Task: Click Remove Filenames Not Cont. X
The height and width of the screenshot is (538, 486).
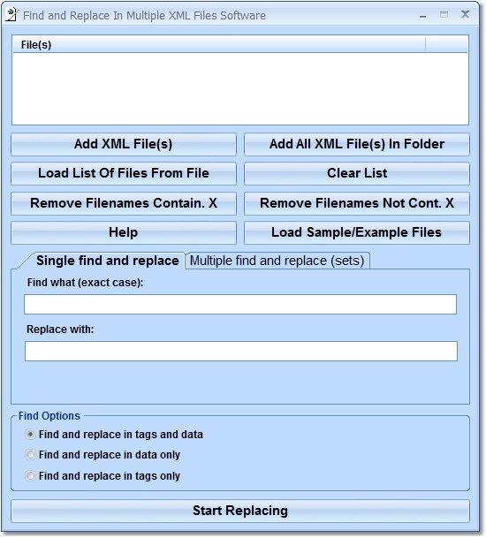Action: [x=357, y=203]
